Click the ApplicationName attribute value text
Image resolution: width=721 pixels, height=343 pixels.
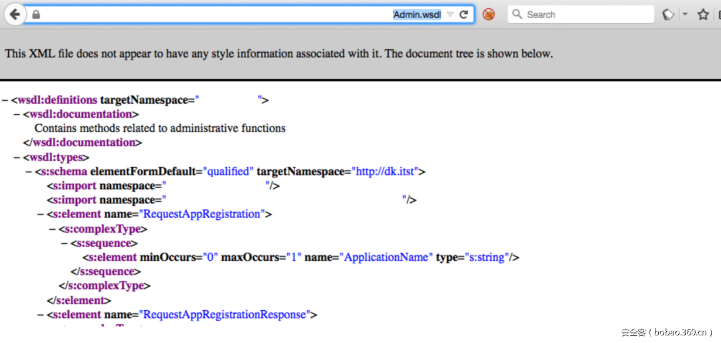coord(387,257)
